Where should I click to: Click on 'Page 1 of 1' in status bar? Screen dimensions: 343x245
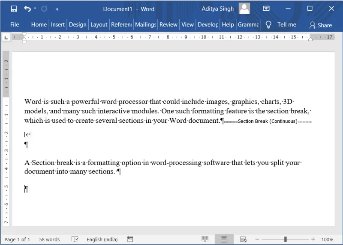(x=17, y=239)
